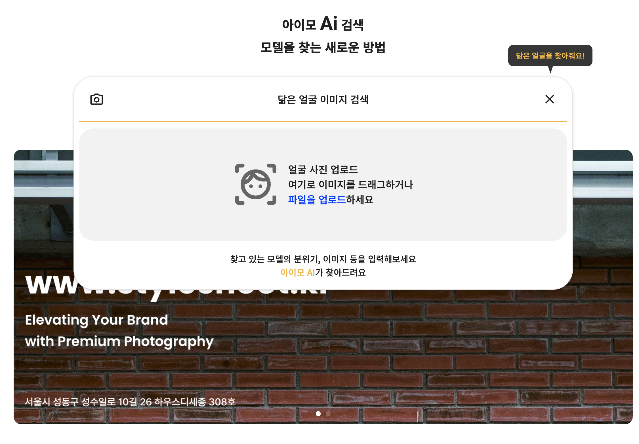The height and width of the screenshot is (444, 639).
Task: Click the 닮은 얼굴을 찾아줘요! tooltip bubble
Action: click(x=550, y=56)
